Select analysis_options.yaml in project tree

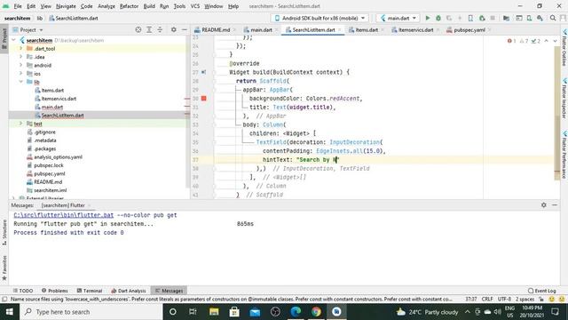(58, 156)
